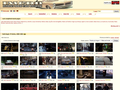Click the Search button beside Title field

pyautogui.click(x=116, y=11)
